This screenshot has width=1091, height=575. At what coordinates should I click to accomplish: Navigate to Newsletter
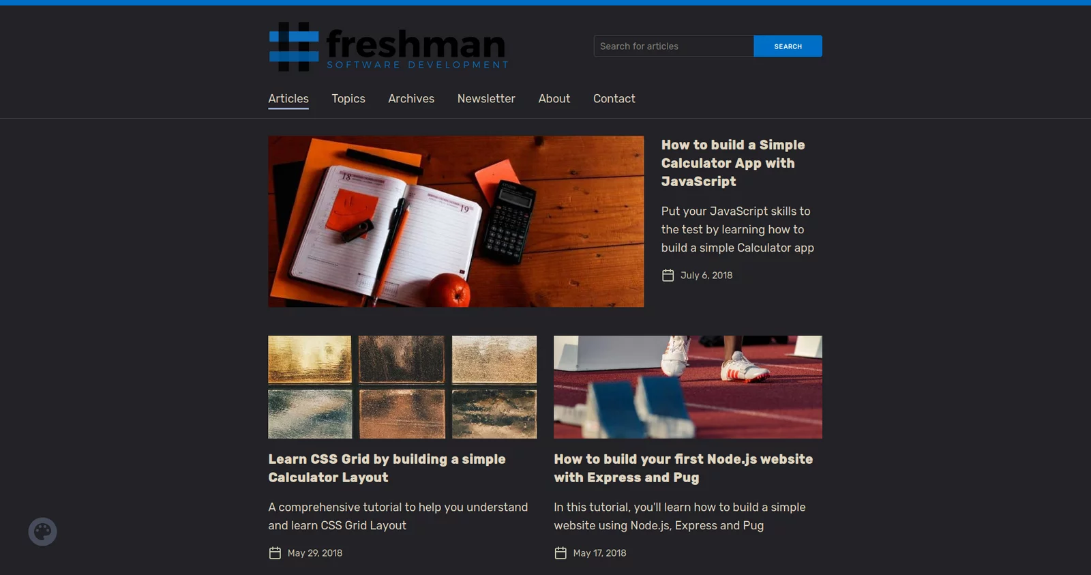(486, 99)
